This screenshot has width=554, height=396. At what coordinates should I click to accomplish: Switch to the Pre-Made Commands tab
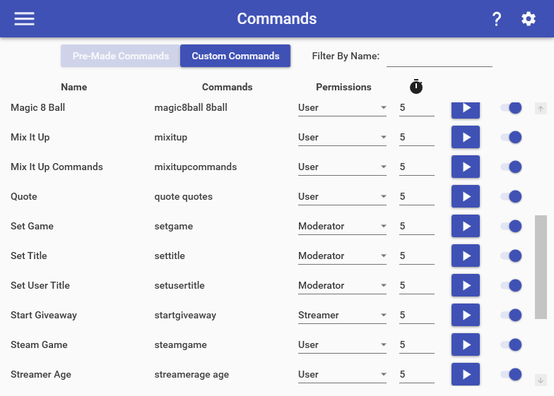pyautogui.click(x=120, y=56)
